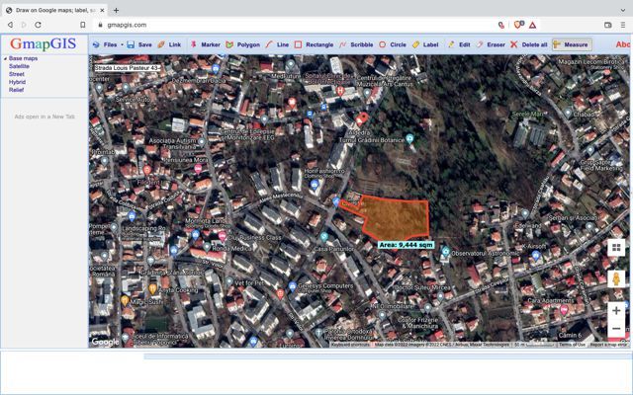Click the browser back button
Viewport: 633px width, 395px height.
click(x=10, y=25)
